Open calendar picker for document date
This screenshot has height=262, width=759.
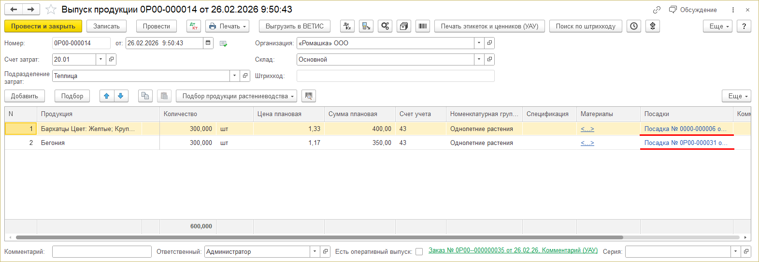[208, 43]
